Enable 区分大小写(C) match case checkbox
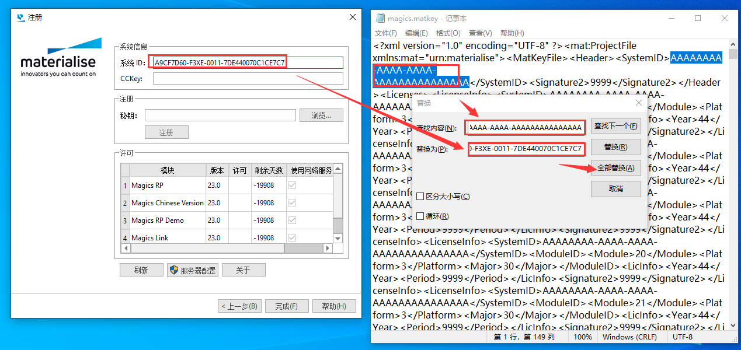 pos(420,197)
